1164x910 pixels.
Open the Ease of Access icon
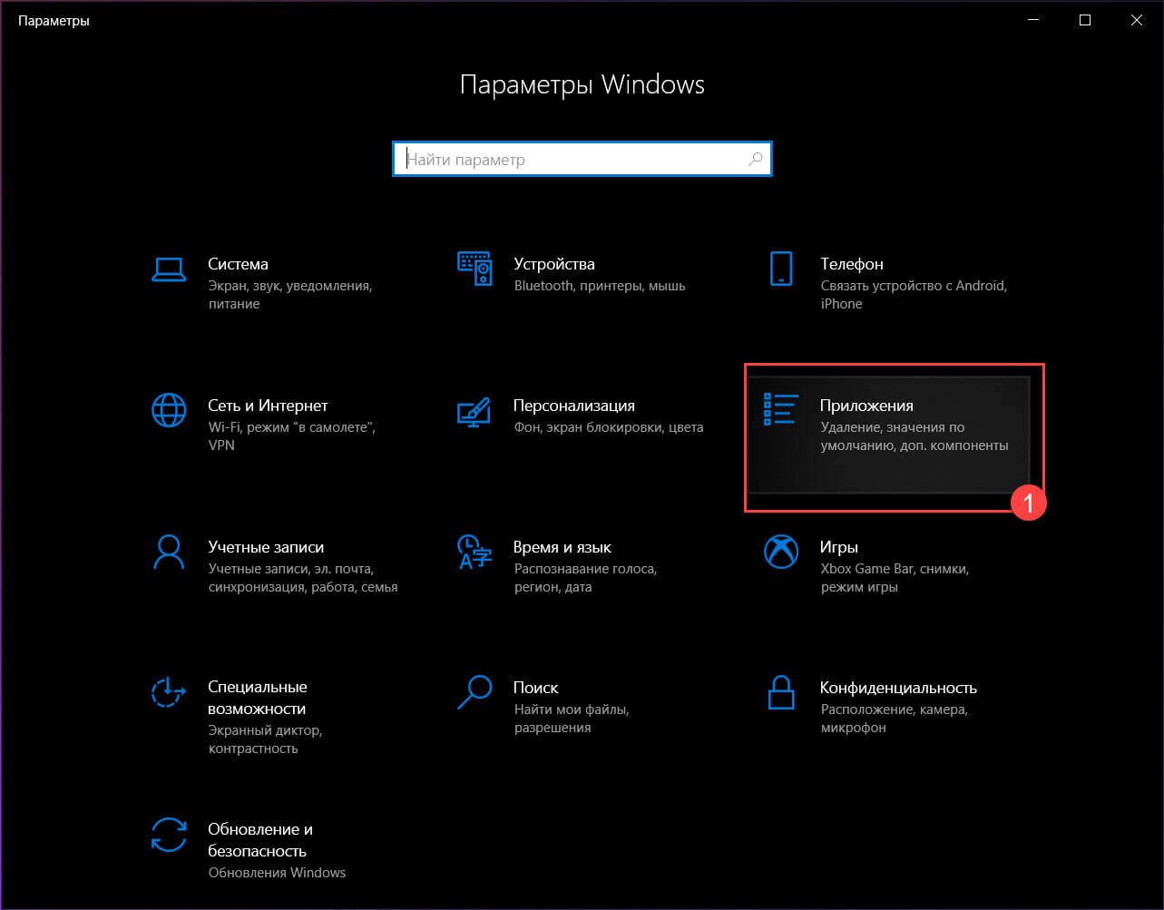point(169,692)
